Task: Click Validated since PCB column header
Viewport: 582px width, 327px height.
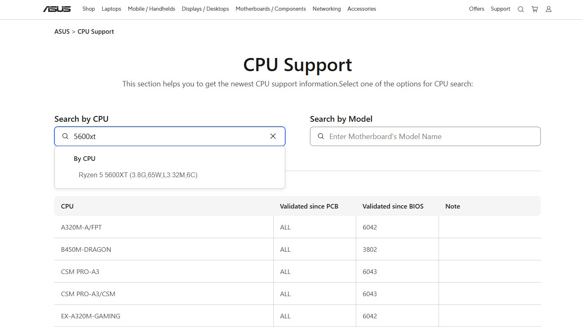Action: point(309,206)
